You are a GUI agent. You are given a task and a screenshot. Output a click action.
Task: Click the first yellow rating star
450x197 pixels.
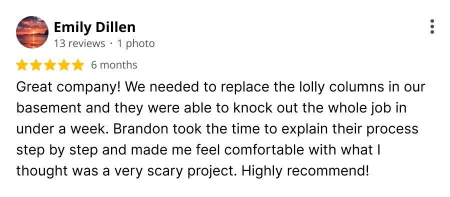pos(22,65)
